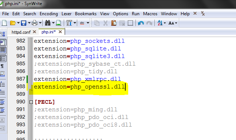Open the Run menu

click(x=135, y=14)
